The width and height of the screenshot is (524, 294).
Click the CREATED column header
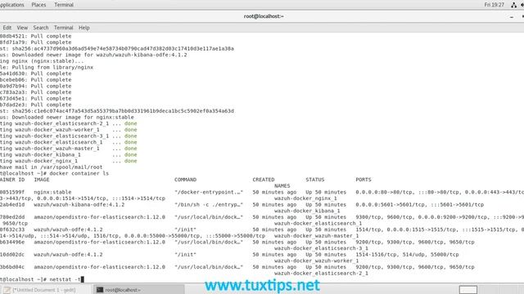point(264,180)
